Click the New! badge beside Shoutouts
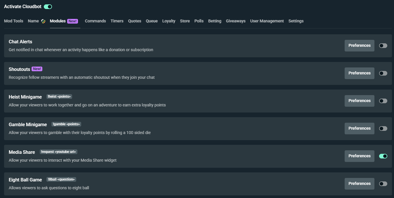Image resolution: width=394 pixels, height=198 pixels. [37, 69]
